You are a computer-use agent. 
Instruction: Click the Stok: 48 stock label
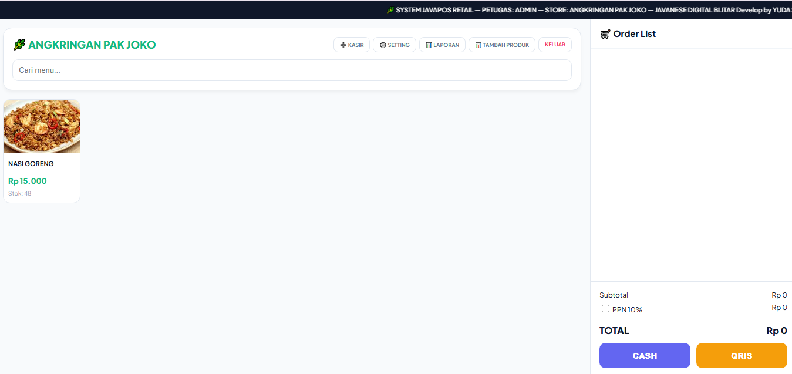(x=20, y=193)
